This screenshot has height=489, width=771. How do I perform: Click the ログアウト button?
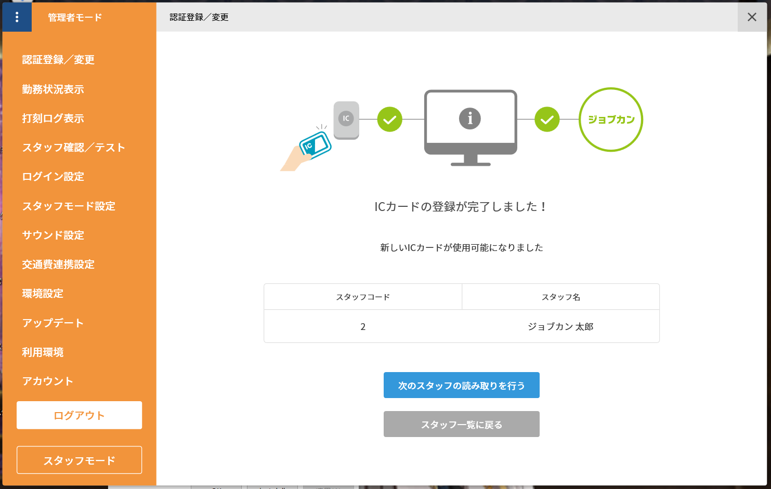[79, 415]
